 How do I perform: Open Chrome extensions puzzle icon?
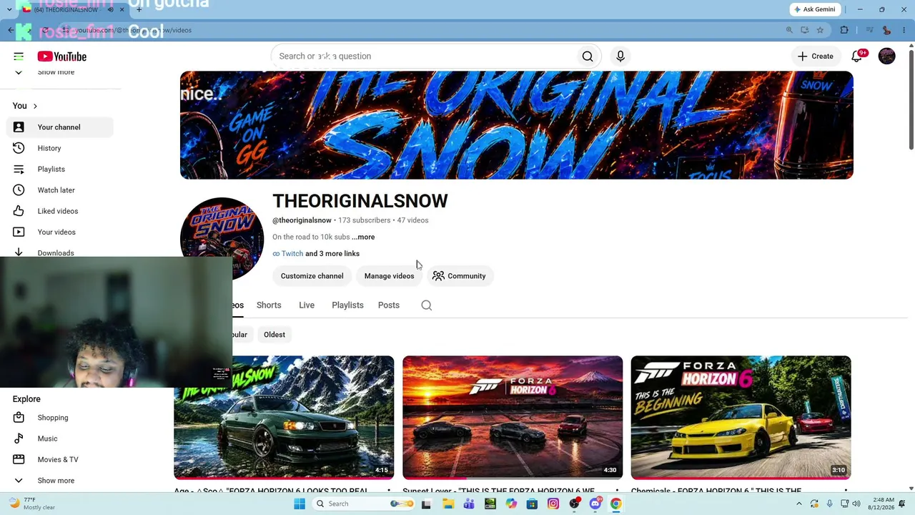click(x=844, y=30)
